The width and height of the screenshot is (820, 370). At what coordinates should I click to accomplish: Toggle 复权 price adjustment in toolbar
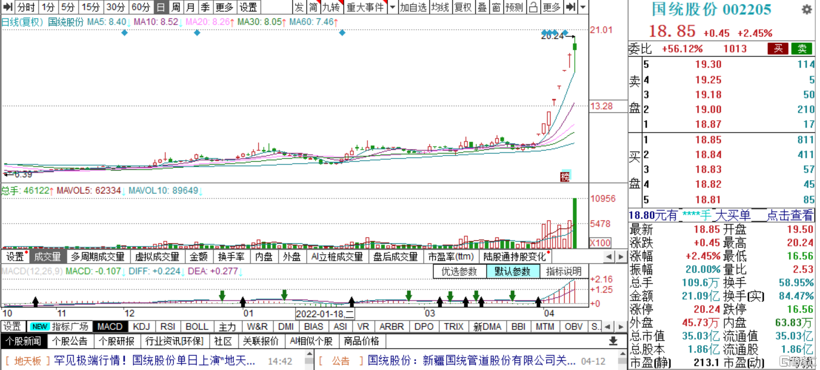(463, 7)
